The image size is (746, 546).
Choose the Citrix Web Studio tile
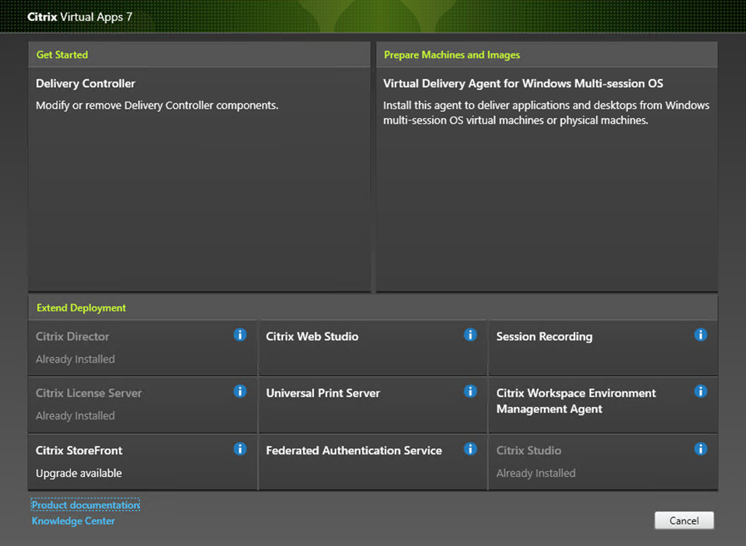372,348
